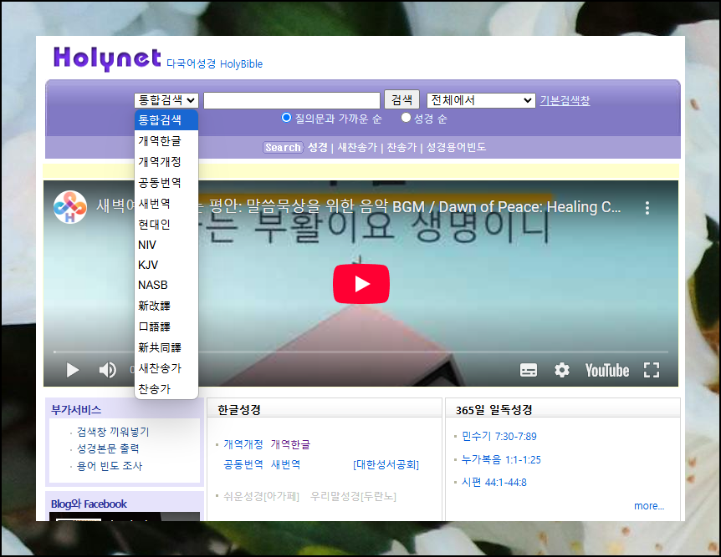Click the YouTube channel avatar icon
The width and height of the screenshot is (721, 557).
point(70,207)
